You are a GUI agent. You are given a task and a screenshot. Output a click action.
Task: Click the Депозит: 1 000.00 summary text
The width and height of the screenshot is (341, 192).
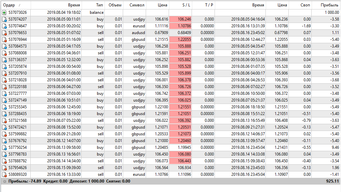[x=87, y=181]
